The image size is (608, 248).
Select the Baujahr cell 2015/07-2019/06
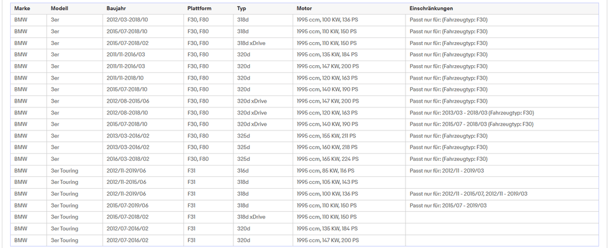point(126,205)
